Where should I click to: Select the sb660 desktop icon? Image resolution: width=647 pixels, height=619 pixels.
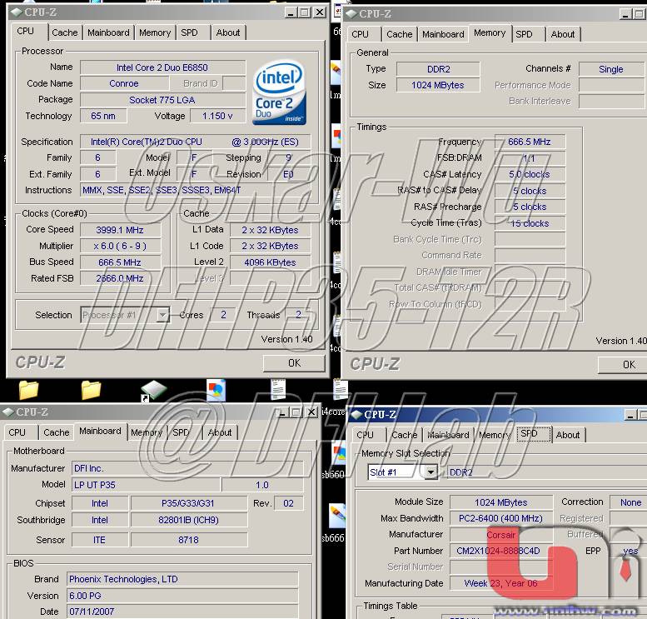pyautogui.click(x=333, y=461)
